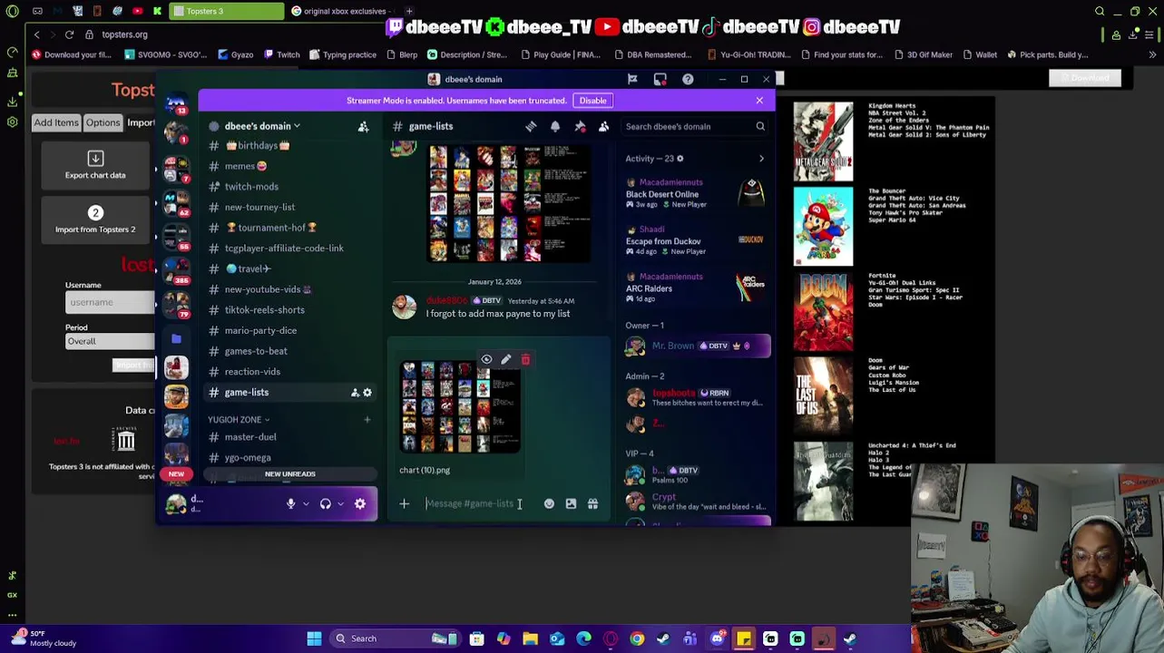Viewport: 1164px width, 653px height.
Task: Click Import from Topsters 2 button
Action: (x=95, y=219)
